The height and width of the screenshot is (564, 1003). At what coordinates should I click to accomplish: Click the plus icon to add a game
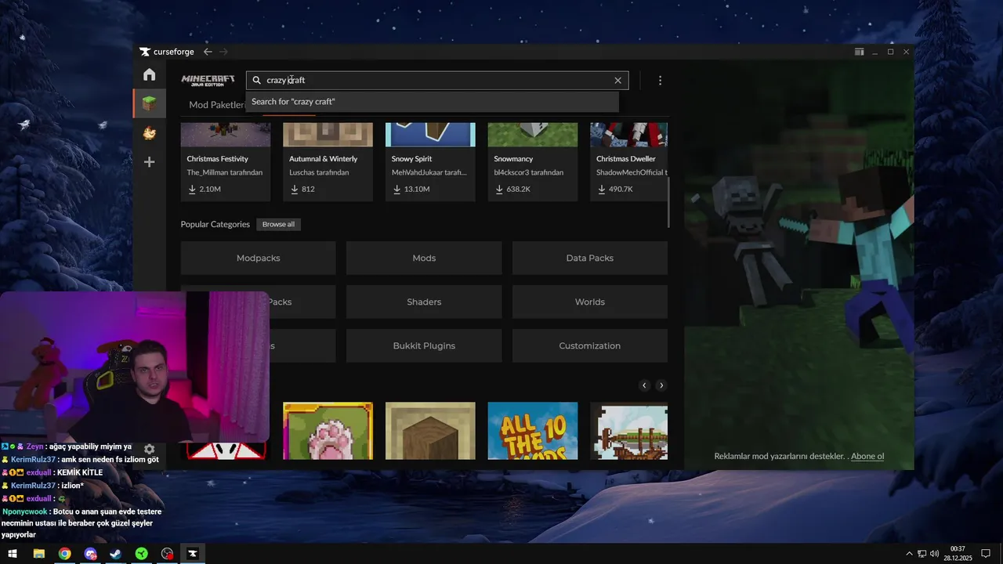(149, 162)
